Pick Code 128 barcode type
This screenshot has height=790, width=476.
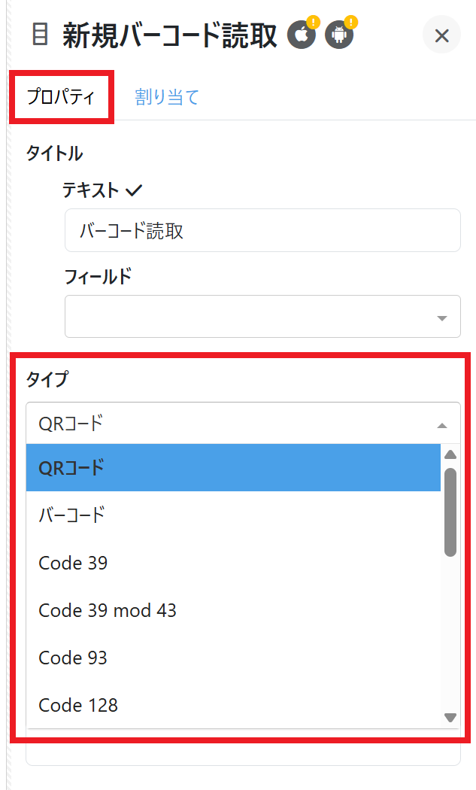[233, 705]
